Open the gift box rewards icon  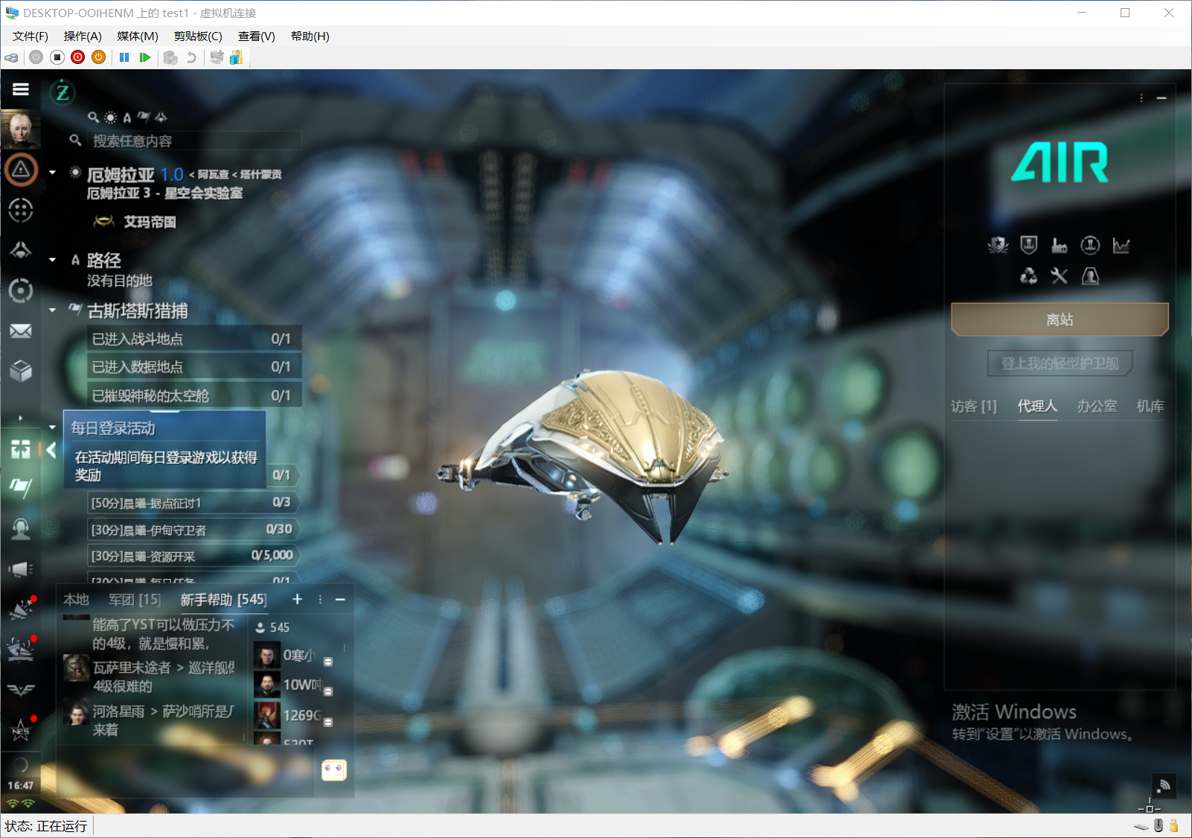21,449
